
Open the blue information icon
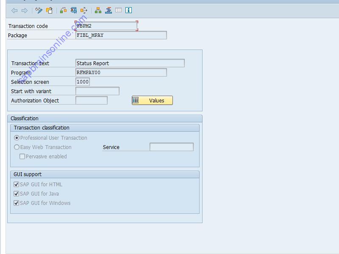tap(129, 10)
